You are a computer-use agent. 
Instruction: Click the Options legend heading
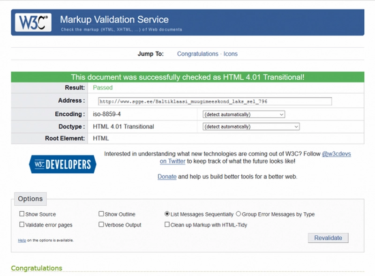click(x=30, y=199)
